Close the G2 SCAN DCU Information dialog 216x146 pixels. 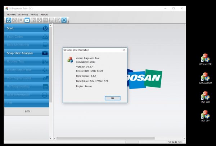[x=124, y=50]
